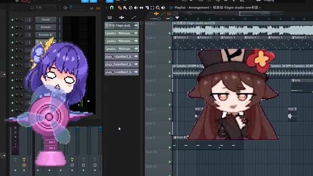The image size is (313, 176).
Task: Select the Playback speaker tool
Action: click(x=163, y=8)
